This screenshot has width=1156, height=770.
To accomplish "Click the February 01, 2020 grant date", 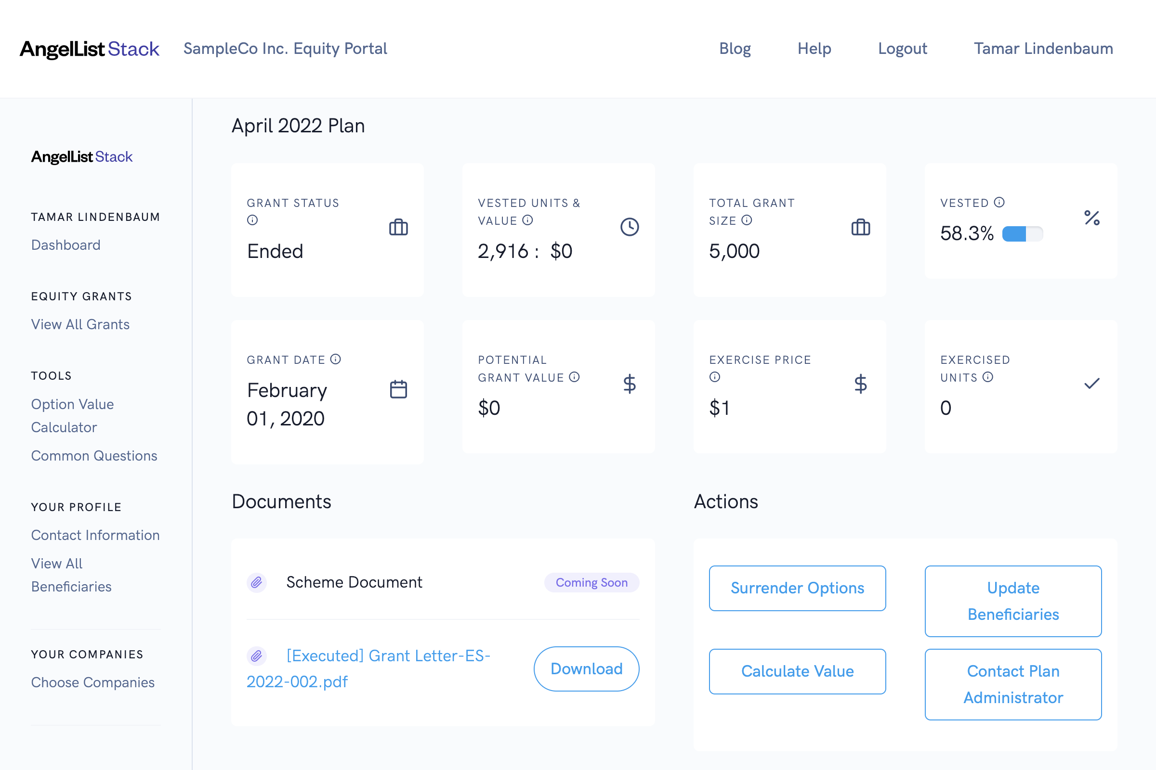I will pyautogui.click(x=287, y=404).
